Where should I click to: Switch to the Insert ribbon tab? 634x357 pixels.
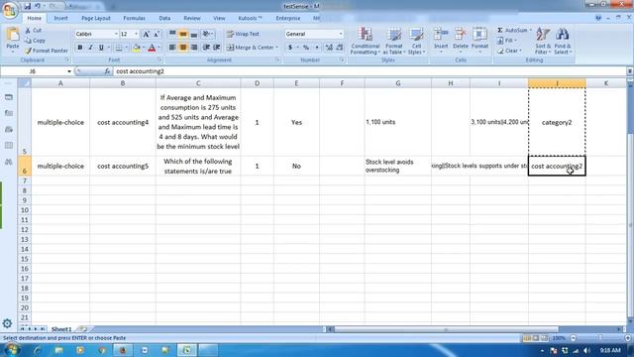[x=60, y=18]
